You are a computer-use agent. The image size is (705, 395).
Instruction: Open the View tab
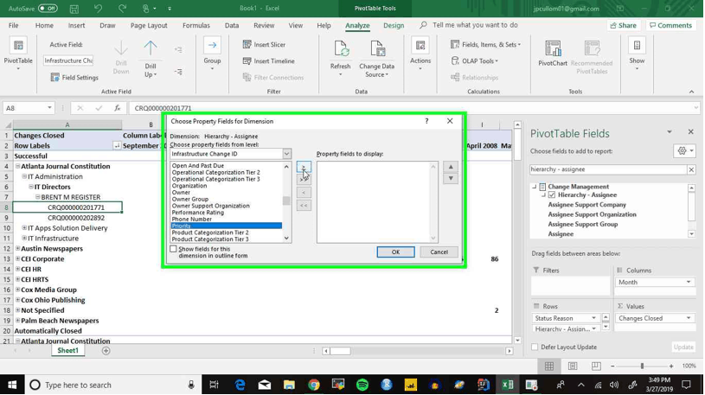click(295, 26)
